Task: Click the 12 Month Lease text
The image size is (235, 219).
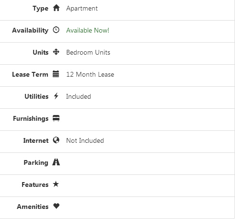Action: point(90,74)
